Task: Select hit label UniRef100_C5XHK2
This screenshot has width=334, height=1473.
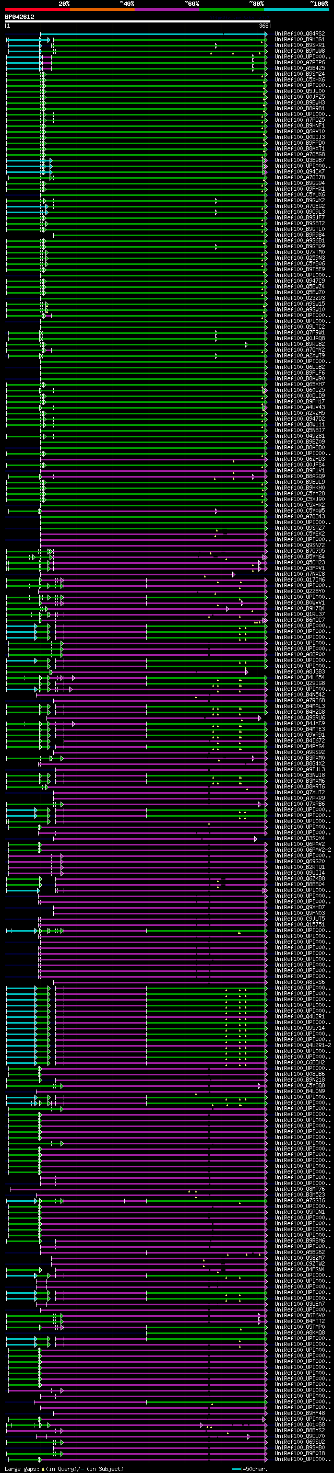Action: [300, 505]
